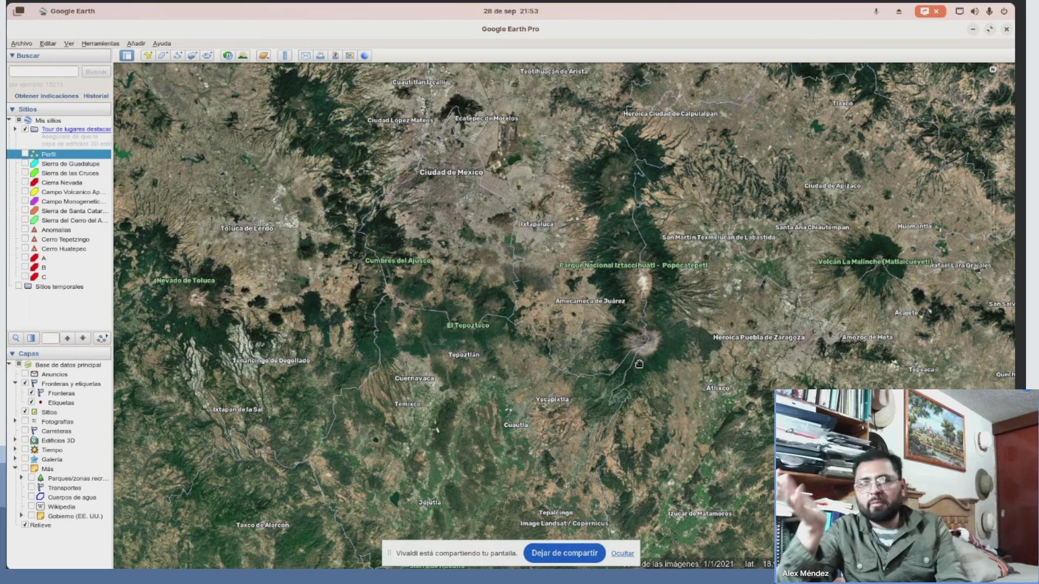The image size is (1039, 584).
Task: Check the Cierra Nevada checkbox
Action: [25, 182]
